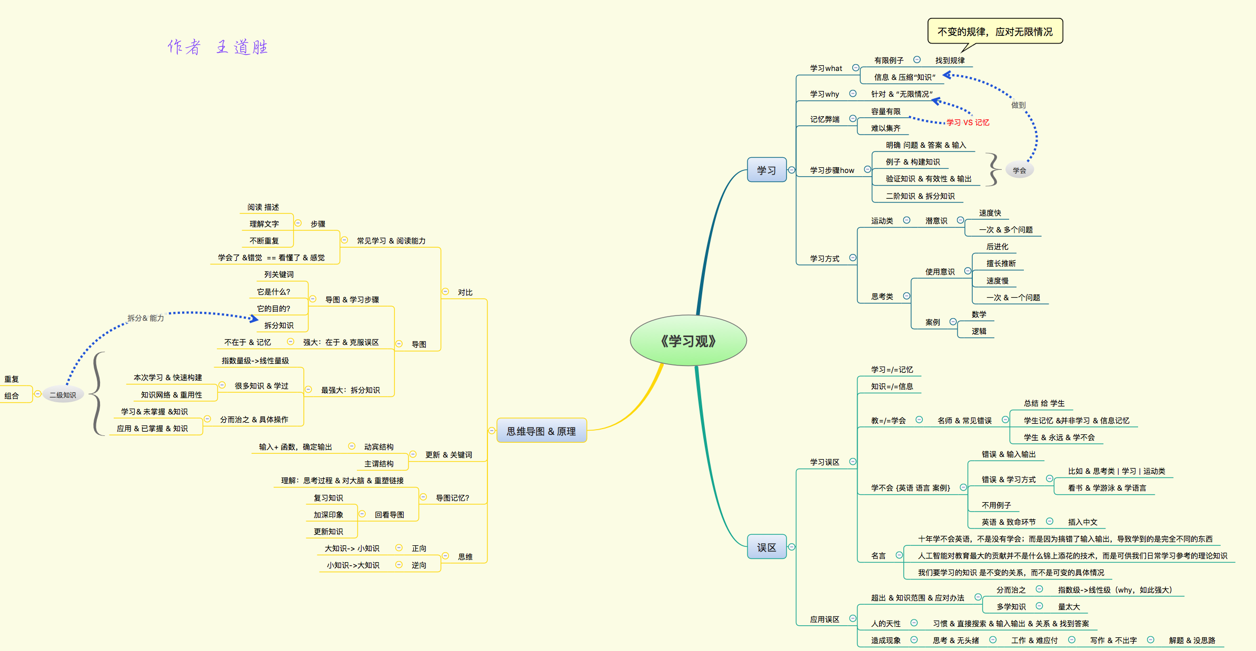Select the 容量有限 topic
The image size is (1256, 651).
pos(885,111)
